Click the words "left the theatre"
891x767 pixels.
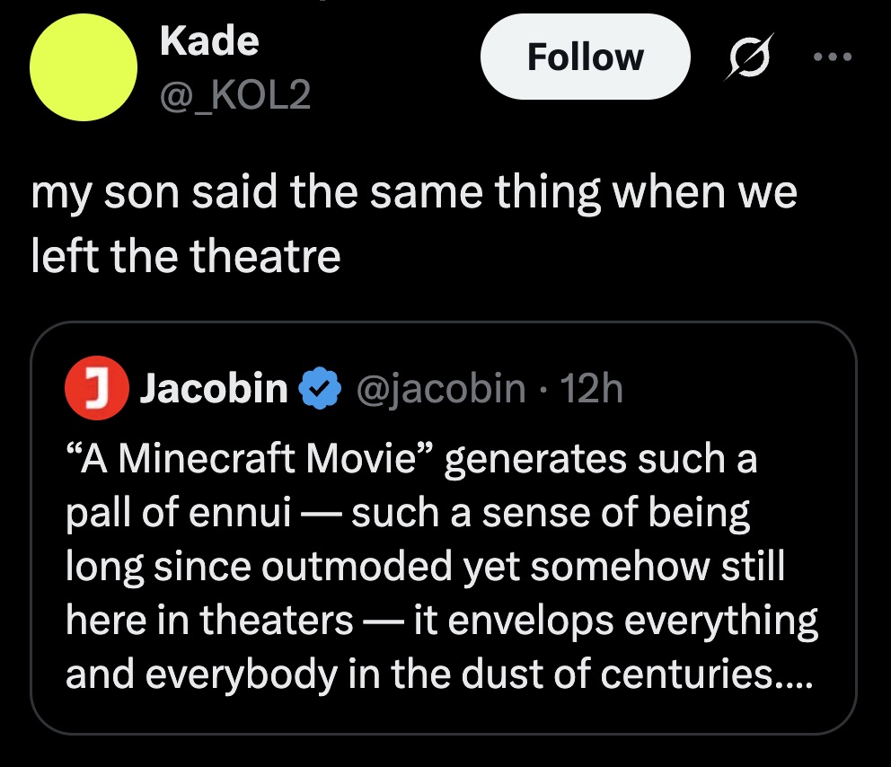[186, 258]
